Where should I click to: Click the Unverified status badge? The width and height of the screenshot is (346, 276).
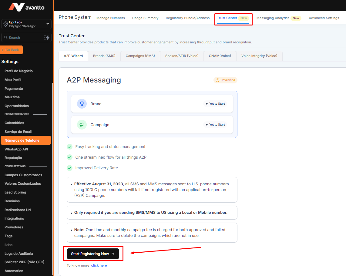click(225, 80)
